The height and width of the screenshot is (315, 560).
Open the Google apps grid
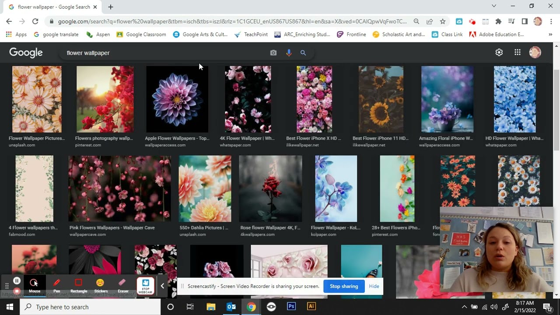[x=518, y=52]
